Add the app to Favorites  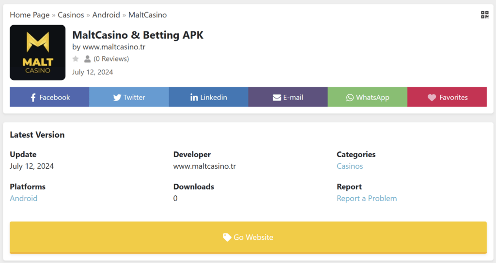pyautogui.click(x=447, y=97)
